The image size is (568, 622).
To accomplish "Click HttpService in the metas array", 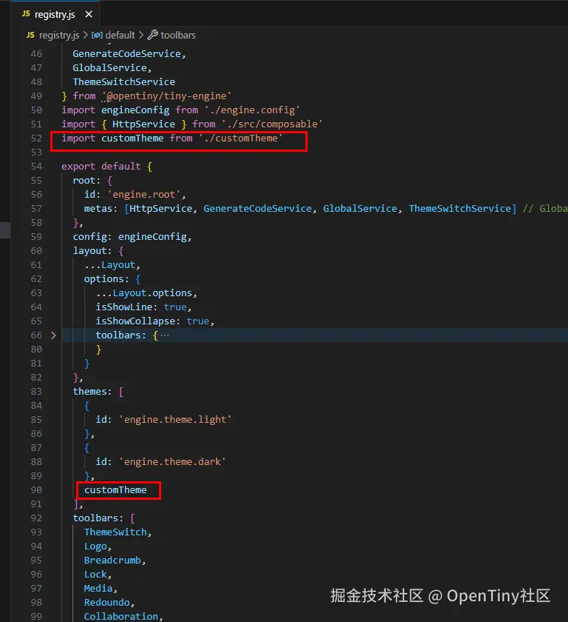I will pos(160,209).
